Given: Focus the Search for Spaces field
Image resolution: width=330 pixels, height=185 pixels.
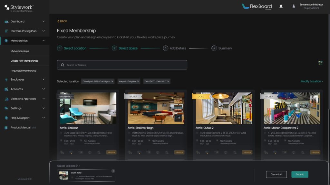Looking at the screenshot, I should (122, 65).
